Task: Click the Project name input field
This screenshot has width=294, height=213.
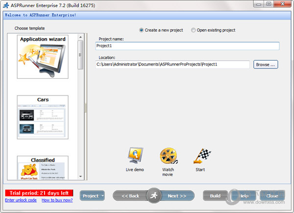Action: tap(187, 46)
